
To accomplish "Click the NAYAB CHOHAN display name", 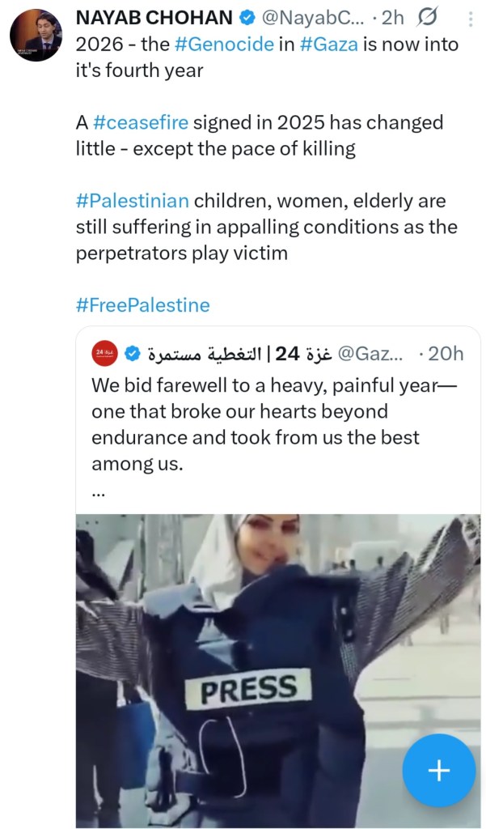I will [x=154, y=16].
